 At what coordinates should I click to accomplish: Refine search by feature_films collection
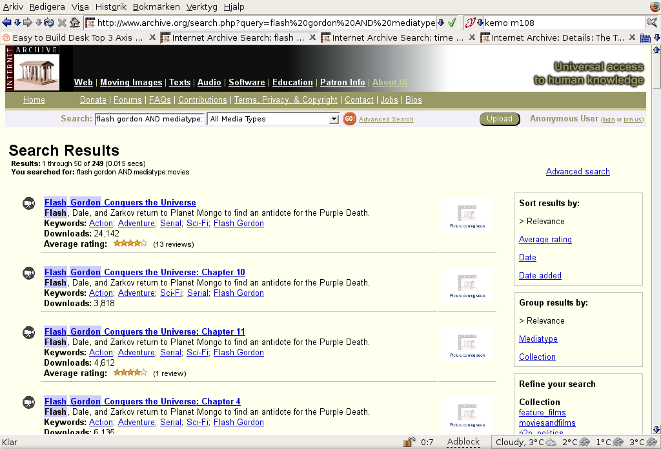pos(542,413)
